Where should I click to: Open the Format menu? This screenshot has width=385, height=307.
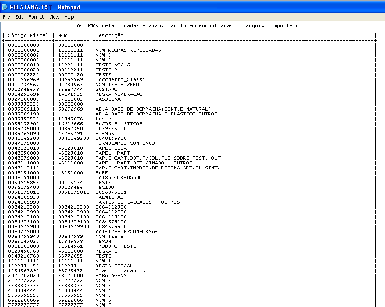coord(36,17)
